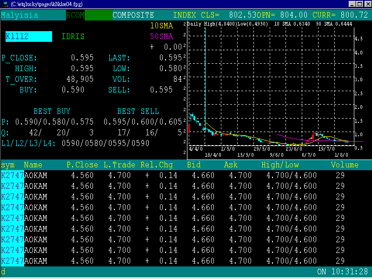Click the P.Close column header

(x=82, y=165)
